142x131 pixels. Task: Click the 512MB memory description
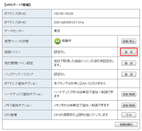[x=81, y=105]
